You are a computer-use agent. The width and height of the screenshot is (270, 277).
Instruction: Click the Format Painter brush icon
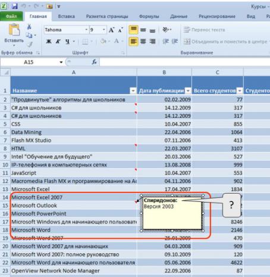point(30,44)
